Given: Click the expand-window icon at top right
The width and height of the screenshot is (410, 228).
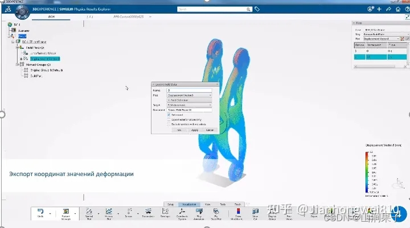Looking at the screenshot, I should pyautogui.click(x=407, y=17).
